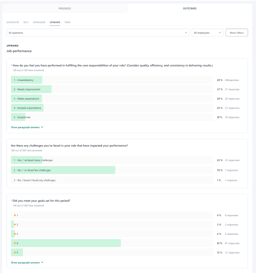The width and height of the screenshot is (256, 273).
Task: Switch to the Outcomes tab
Action: (x=189, y=8)
